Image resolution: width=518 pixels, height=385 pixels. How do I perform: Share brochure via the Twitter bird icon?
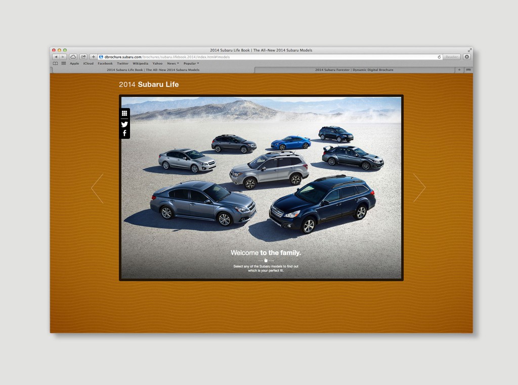[124, 124]
